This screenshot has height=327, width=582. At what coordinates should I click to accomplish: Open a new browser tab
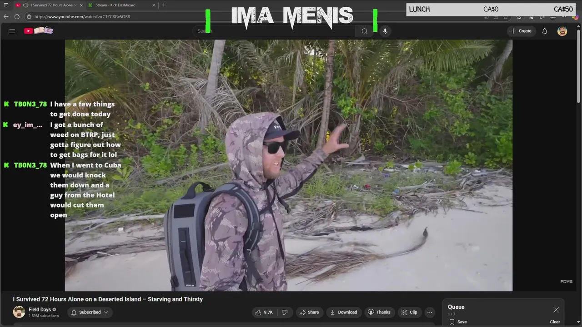click(164, 5)
